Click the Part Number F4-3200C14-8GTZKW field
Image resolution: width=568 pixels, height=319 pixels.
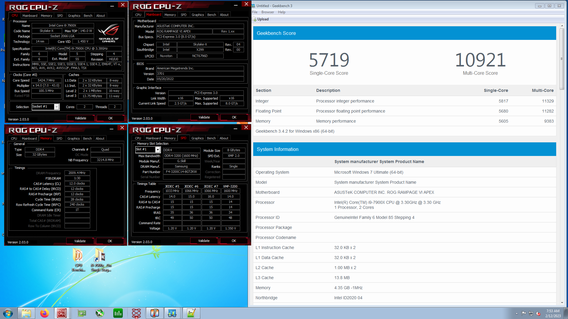181,172
